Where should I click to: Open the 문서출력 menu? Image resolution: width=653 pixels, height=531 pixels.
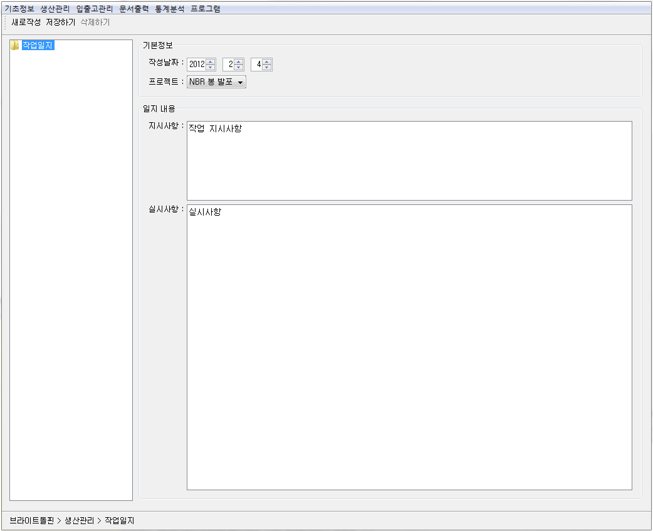point(134,9)
